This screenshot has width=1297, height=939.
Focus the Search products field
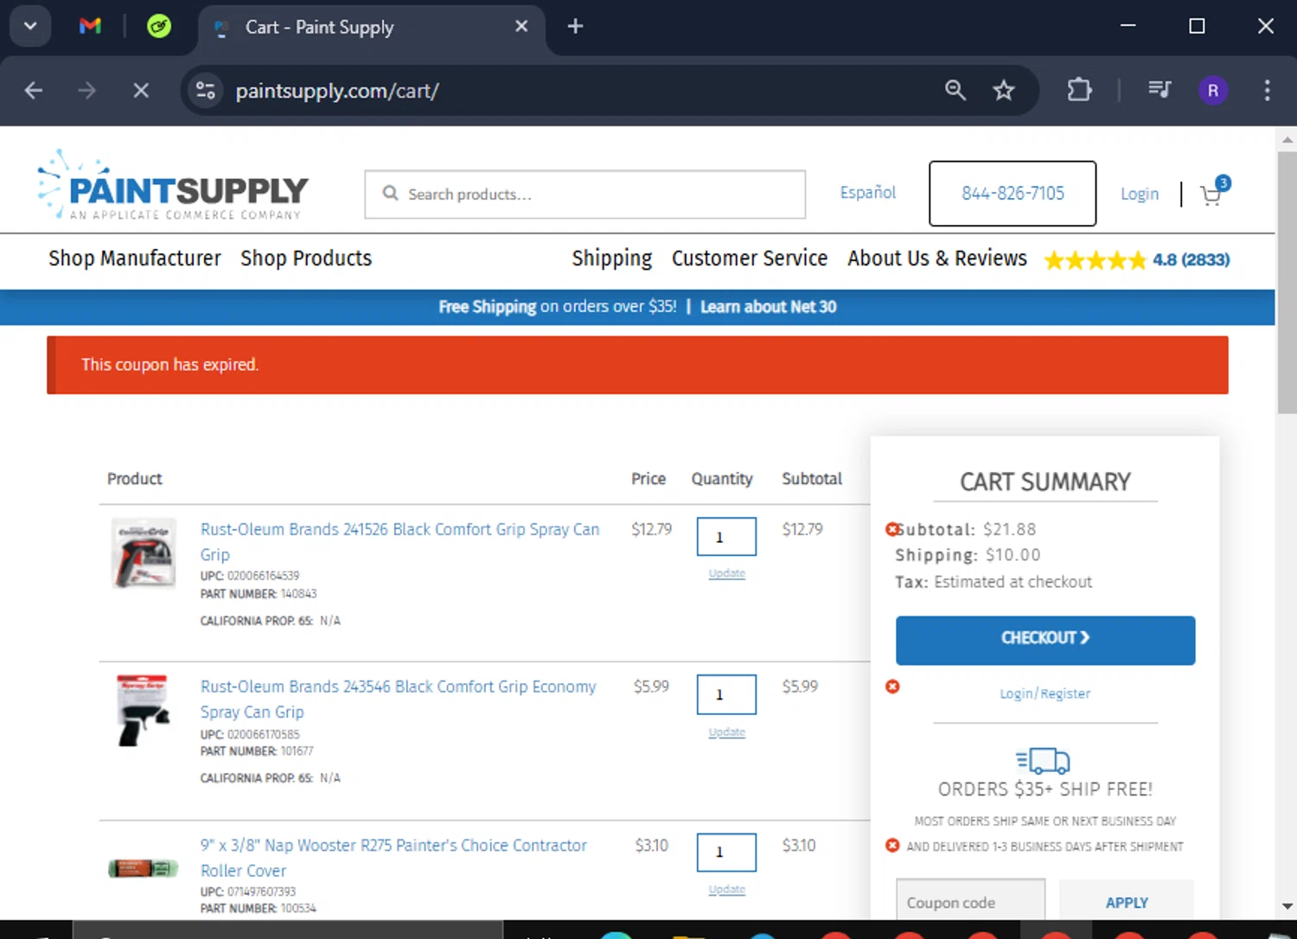585,194
